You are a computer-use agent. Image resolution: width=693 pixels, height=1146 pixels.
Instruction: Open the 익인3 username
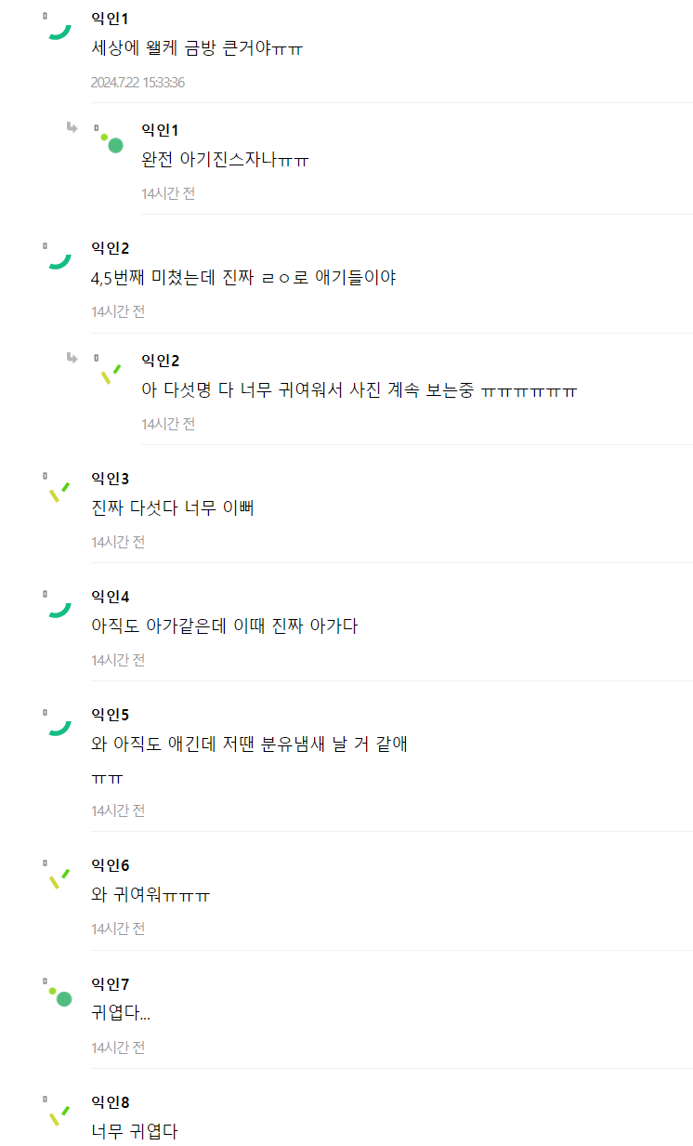[110, 479]
